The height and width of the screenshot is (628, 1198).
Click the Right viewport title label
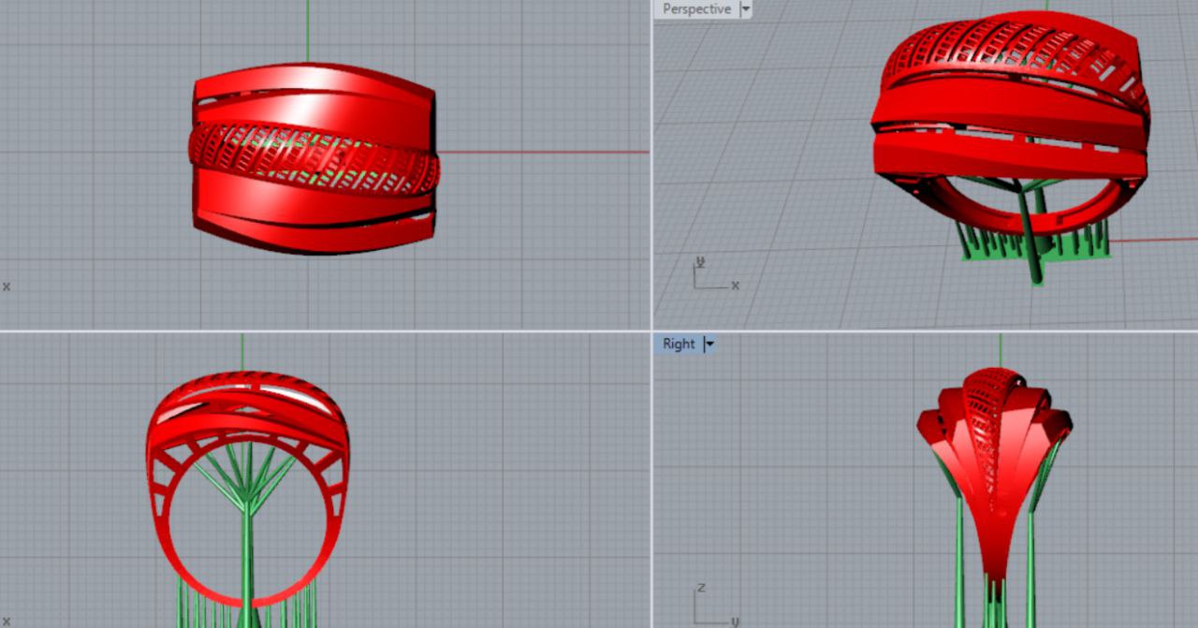coord(679,343)
